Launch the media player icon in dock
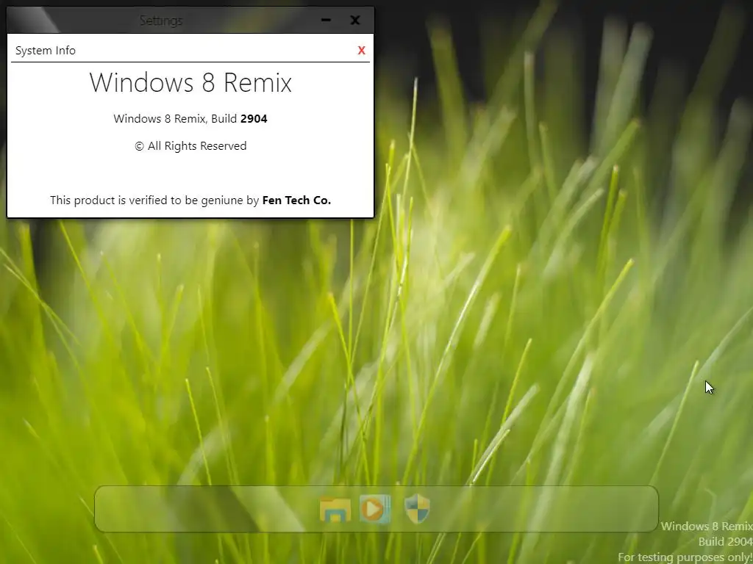 (375, 509)
